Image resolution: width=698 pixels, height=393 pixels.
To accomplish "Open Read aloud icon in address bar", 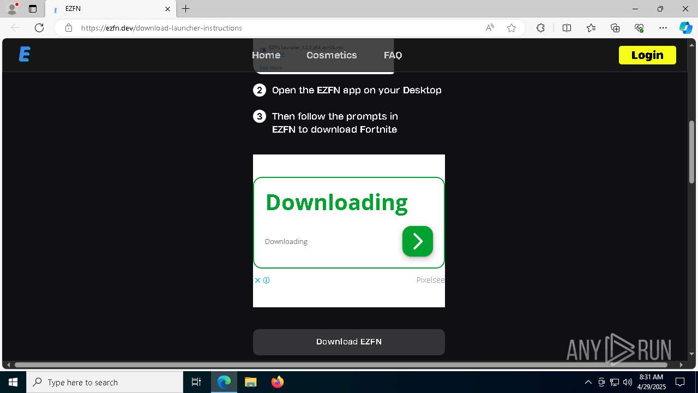I will click(x=490, y=28).
